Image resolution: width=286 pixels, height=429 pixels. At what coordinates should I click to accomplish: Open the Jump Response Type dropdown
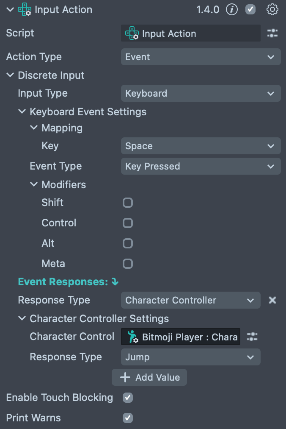190,357
